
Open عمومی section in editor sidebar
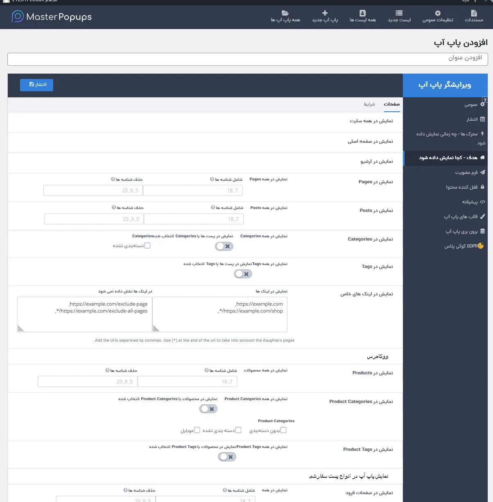(x=446, y=105)
